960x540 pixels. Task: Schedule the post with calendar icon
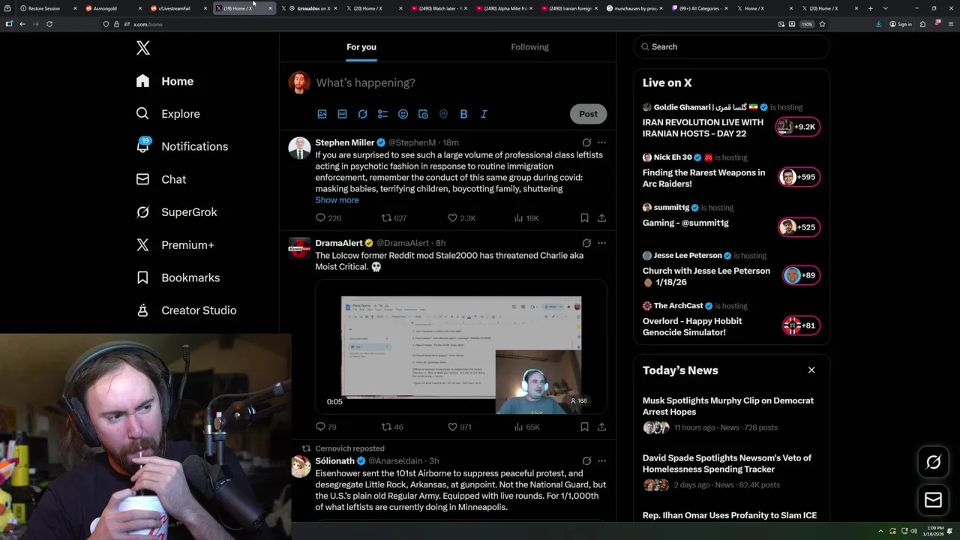click(x=423, y=114)
